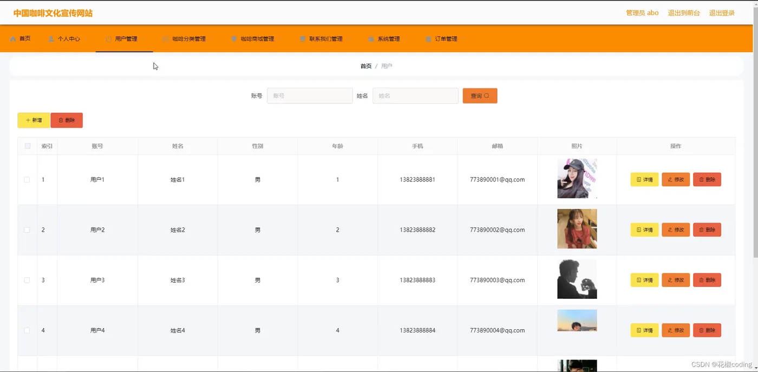Viewport: 758px width, 372px height.
Task: Select the 用户管理 menu
Action: pyautogui.click(x=124, y=39)
